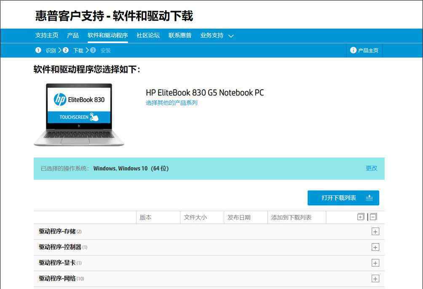Viewport: 423px width, 289px height.
Task: Open the 产品 nav item
Action: click(x=73, y=35)
